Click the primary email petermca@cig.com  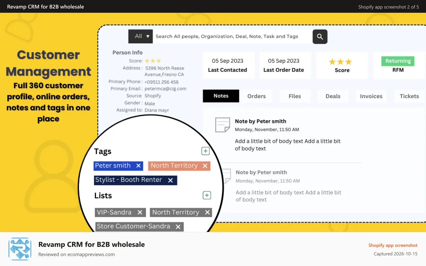[x=165, y=89]
